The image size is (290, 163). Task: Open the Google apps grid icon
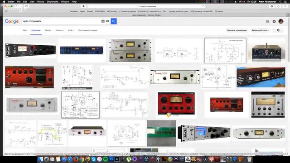click(x=267, y=21)
